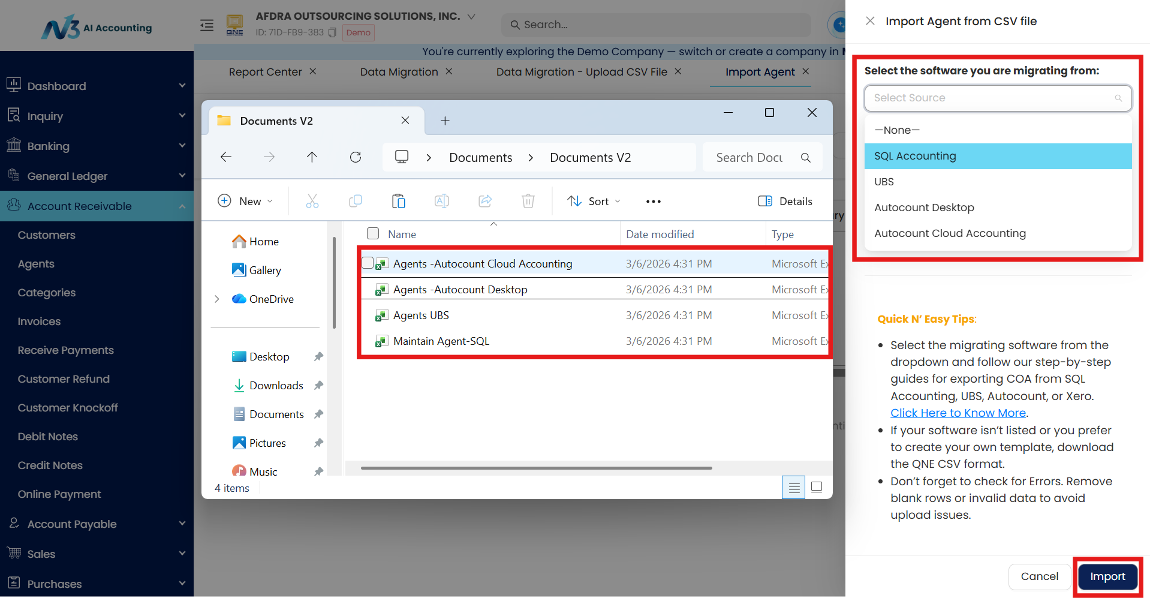Expand the Dashboard menu chevron

pos(182,86)
